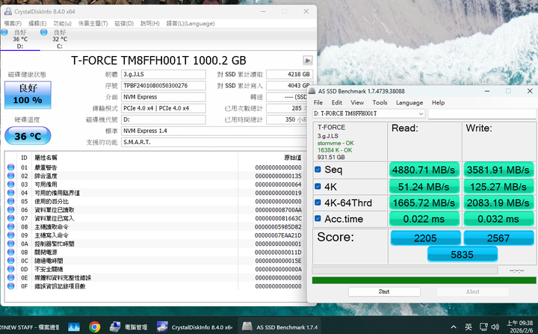This screenshot has width=538, height=334.
Task: Click the 36 °C temperature indicator
Action: [x=28, y=136]
